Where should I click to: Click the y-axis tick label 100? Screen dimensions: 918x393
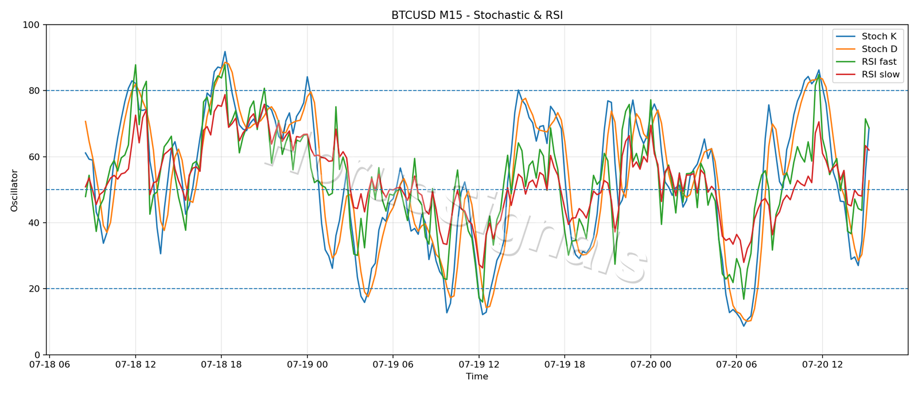tap(32, 25)
